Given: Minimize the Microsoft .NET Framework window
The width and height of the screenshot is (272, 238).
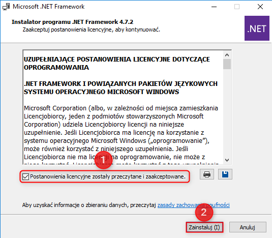Looking at the screenshot, I should point(214,7).
